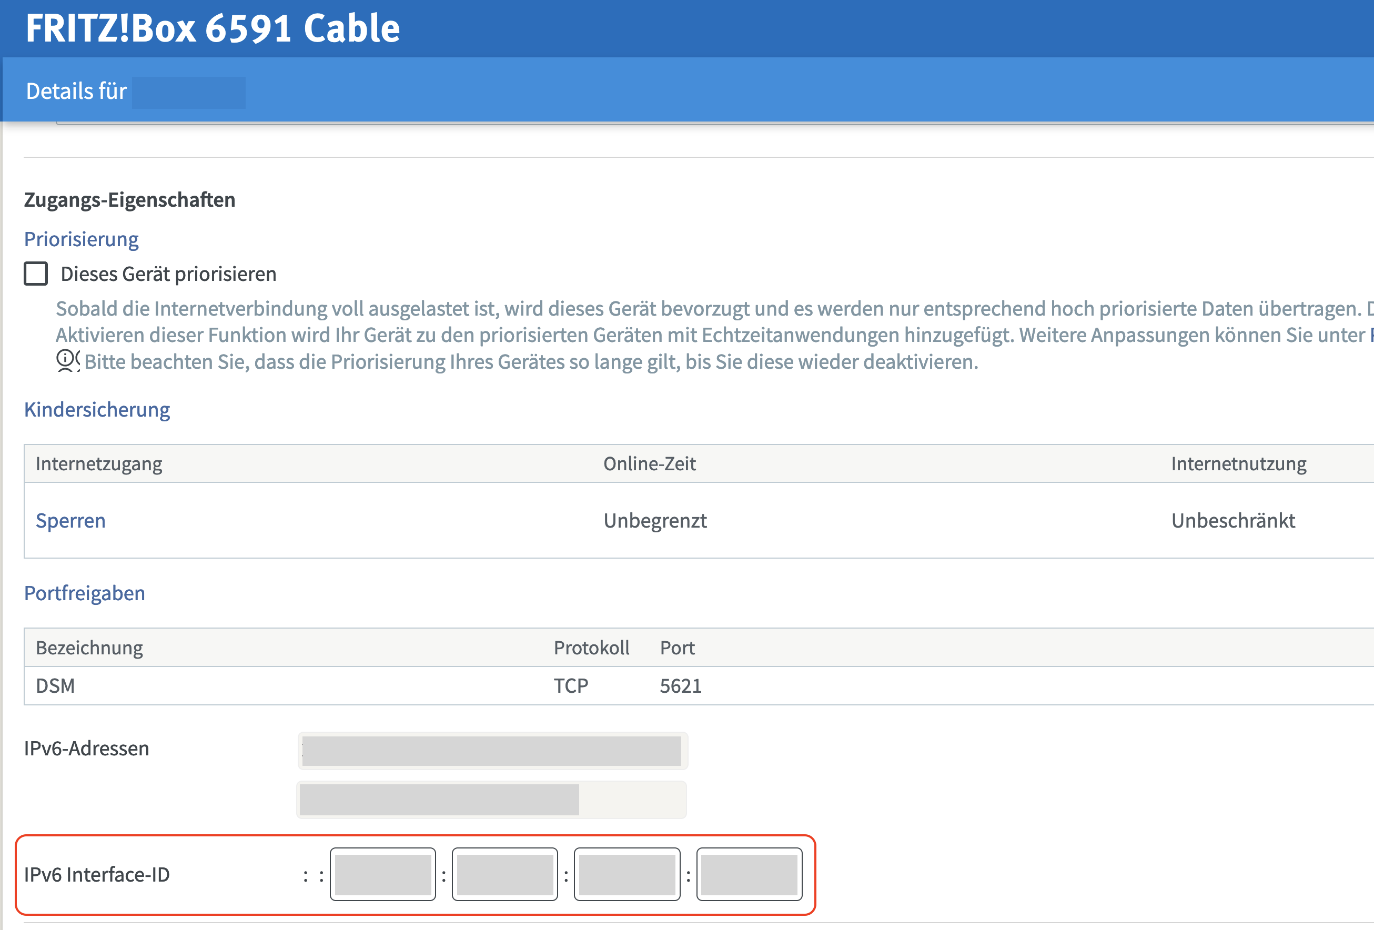Click the first IPv6-Adressen field

coord(492,751)
